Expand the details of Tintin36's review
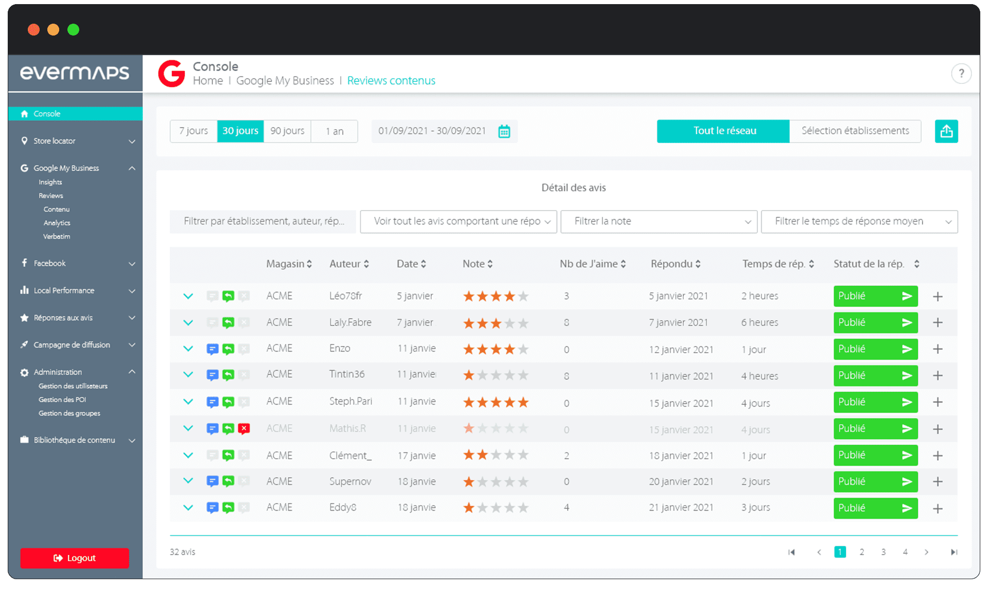The height and width of the screenshot is (591, 988). pyautogui.click(x=188, y=375)
